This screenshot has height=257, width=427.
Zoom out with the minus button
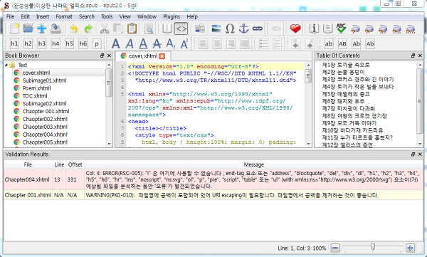(335, 248)
